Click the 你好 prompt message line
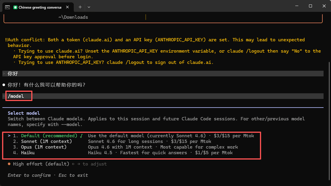 click(x=163, y=74)
